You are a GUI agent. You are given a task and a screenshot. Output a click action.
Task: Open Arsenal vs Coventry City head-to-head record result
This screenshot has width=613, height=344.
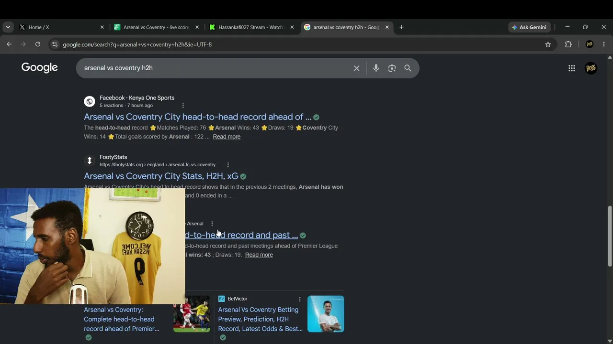tap(198, 117)
